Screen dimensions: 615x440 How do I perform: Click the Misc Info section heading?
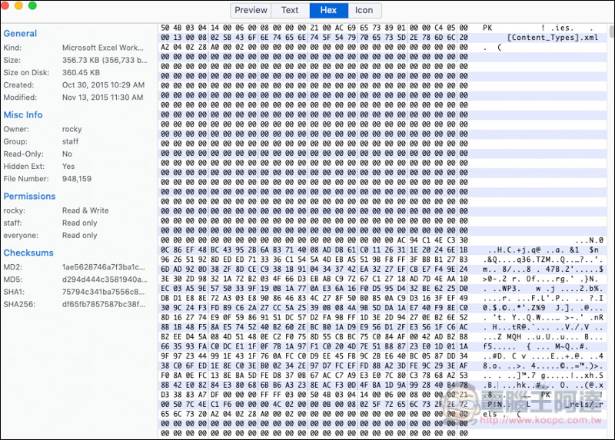pos(23,115)
